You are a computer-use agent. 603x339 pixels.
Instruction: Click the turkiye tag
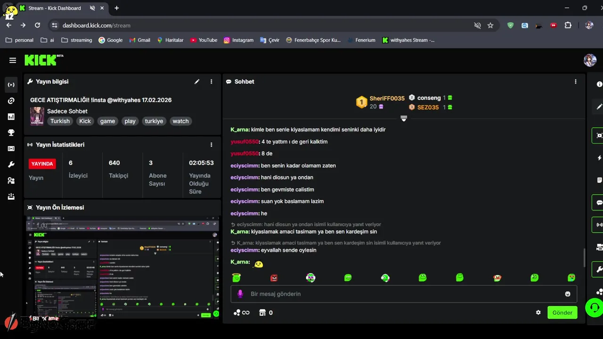coord(154,121)
